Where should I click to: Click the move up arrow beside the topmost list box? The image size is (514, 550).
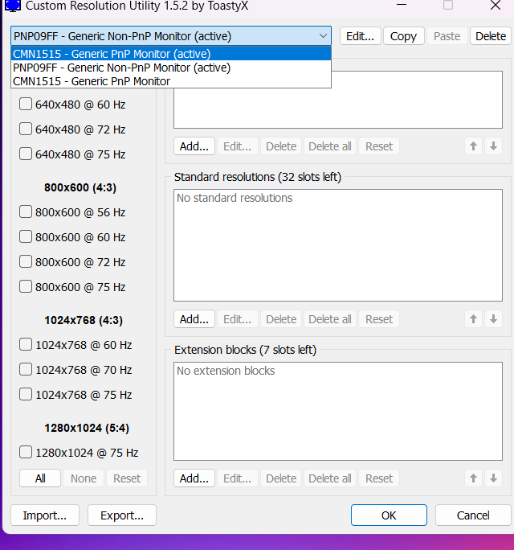(474, 146)
